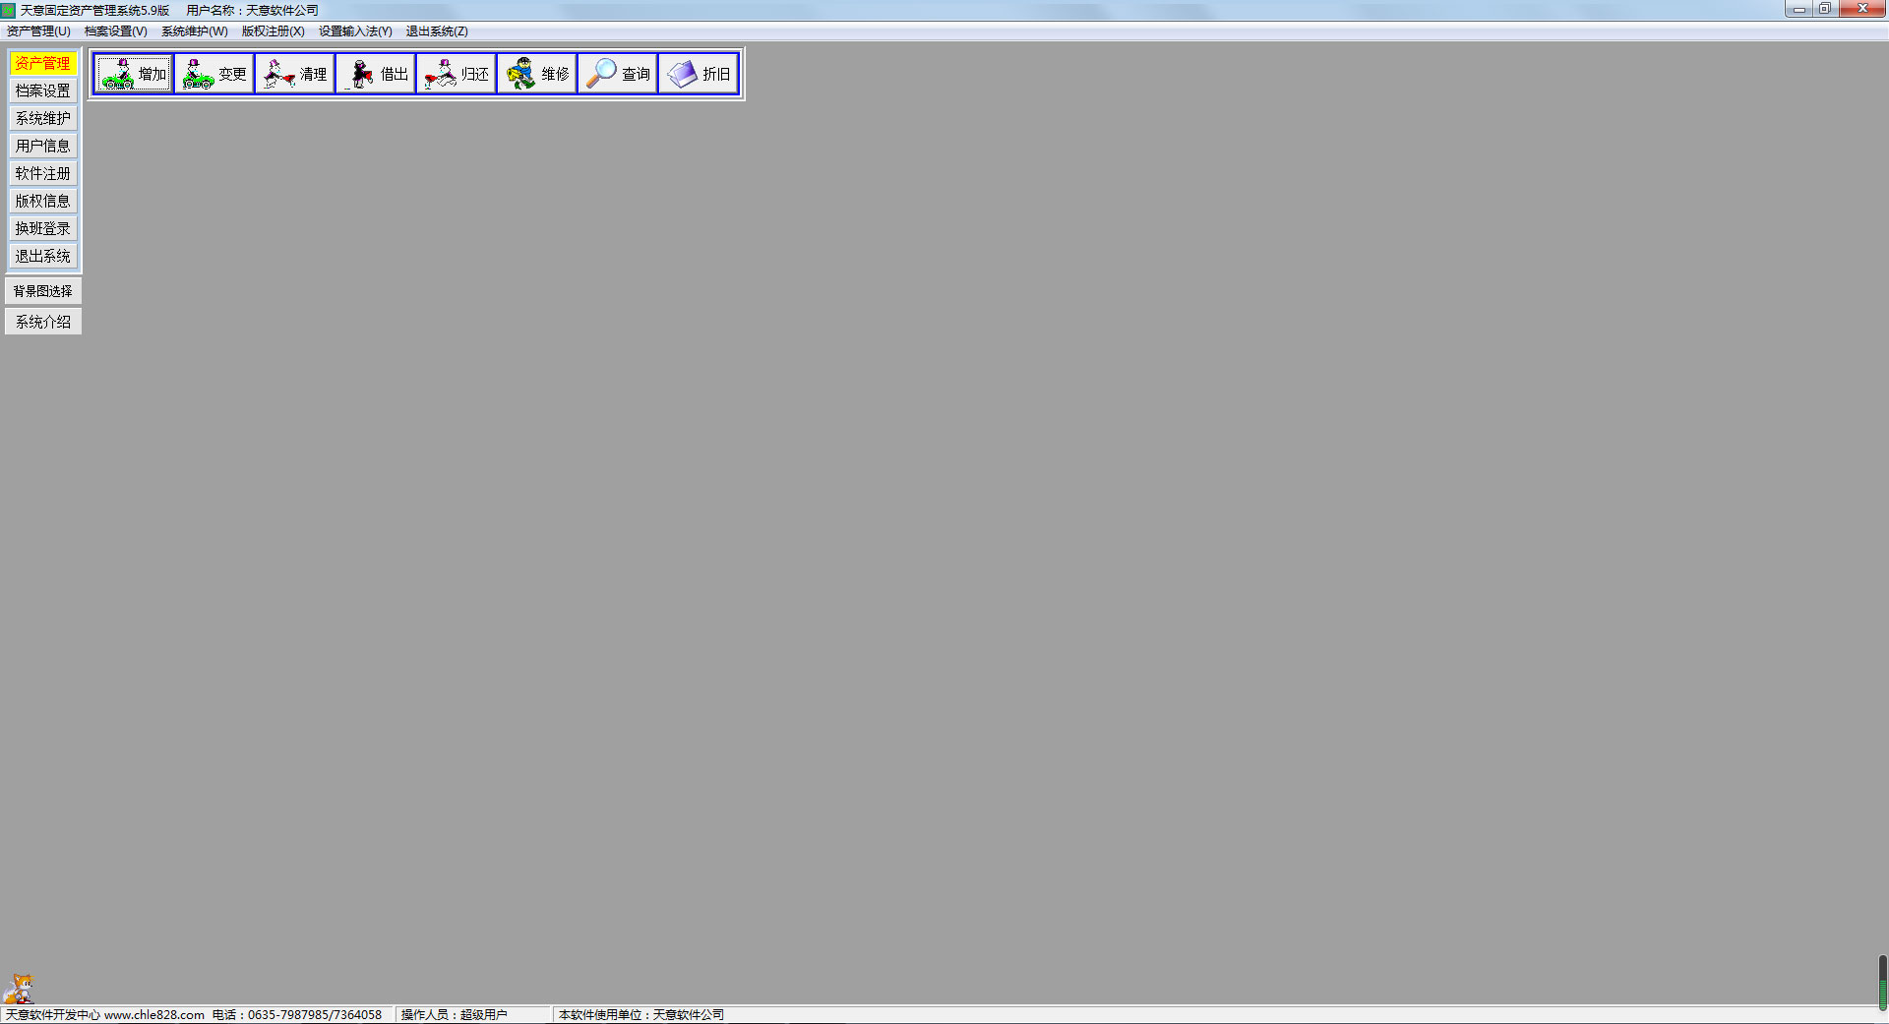Viewport: 1889px width, 1024px height.
Task: Click the fox mascot icon at bottom left
Action: point(19,989)
